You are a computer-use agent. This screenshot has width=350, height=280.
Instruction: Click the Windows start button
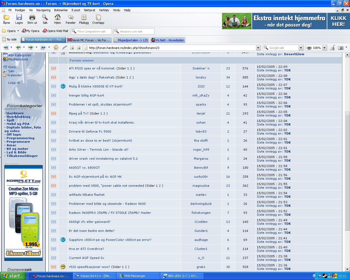pos(13,276)
